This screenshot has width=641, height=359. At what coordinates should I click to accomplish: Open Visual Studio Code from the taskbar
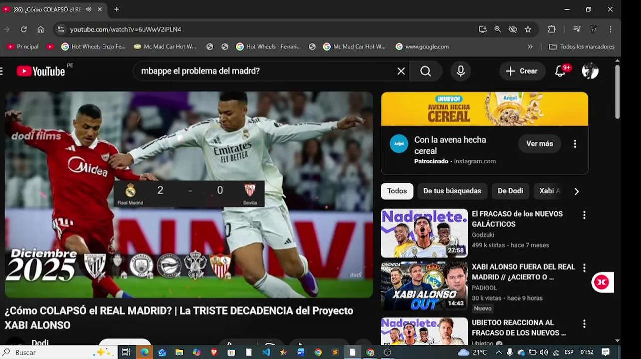tap(266, 352)
